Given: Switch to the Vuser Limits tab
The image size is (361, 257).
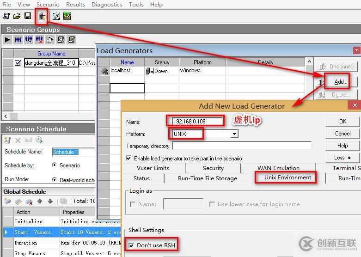Looking at the screenshot, I should click(x=153, y=168).
